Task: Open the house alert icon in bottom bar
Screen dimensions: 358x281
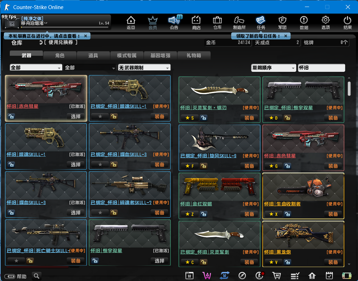Action: pyautogui.click(x=312, y=276)
